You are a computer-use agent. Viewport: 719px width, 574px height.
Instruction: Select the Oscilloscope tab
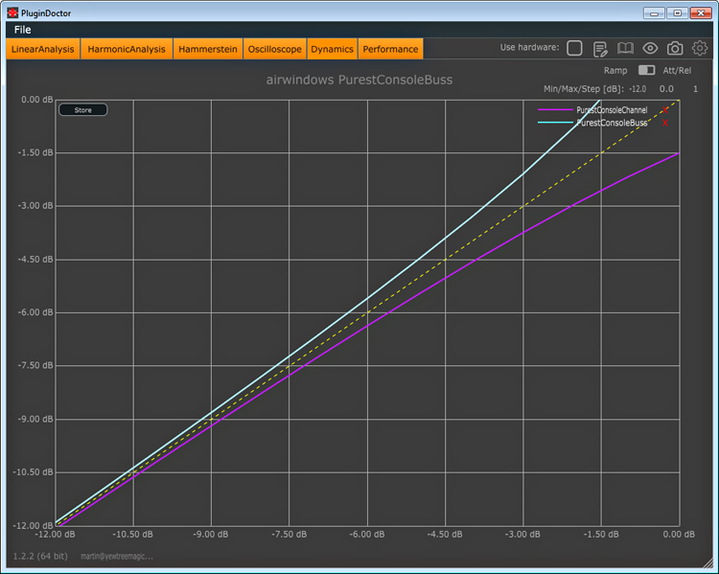275,49
